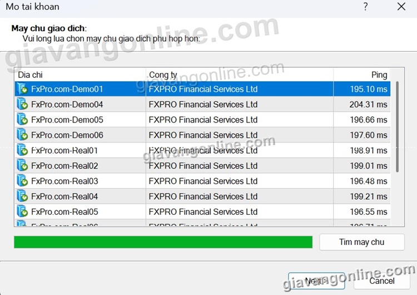The height and width of the screenshot is (295, 417).
Task: Sort list by the Cong ty column header
Action: pos(239,75)
